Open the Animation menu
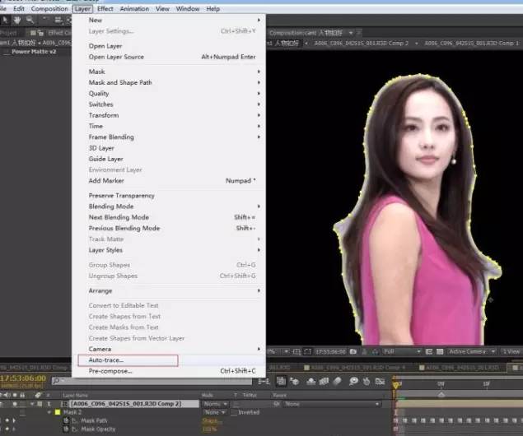The width and height of the screenshot is (523, 436). (134, 9)
